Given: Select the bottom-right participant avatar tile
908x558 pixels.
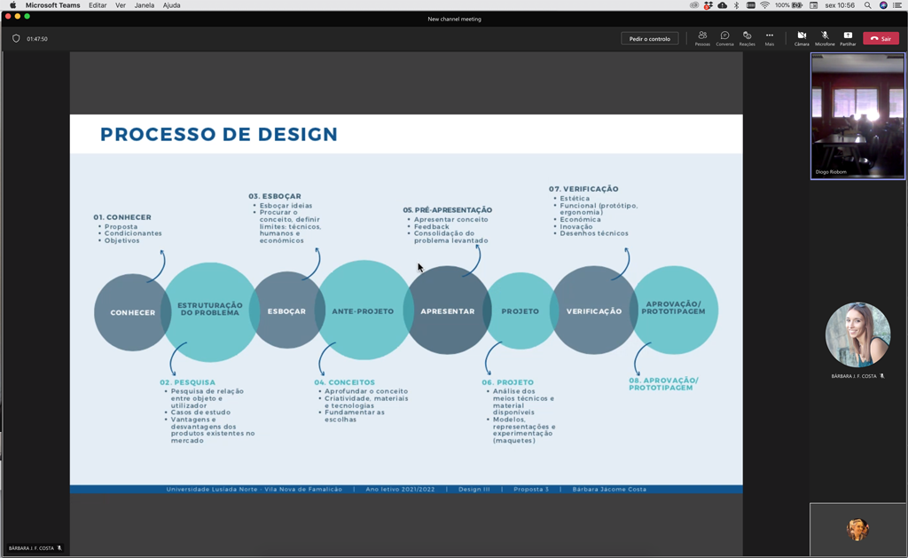Looking at the screenshot, I should (x=857, y=530).
